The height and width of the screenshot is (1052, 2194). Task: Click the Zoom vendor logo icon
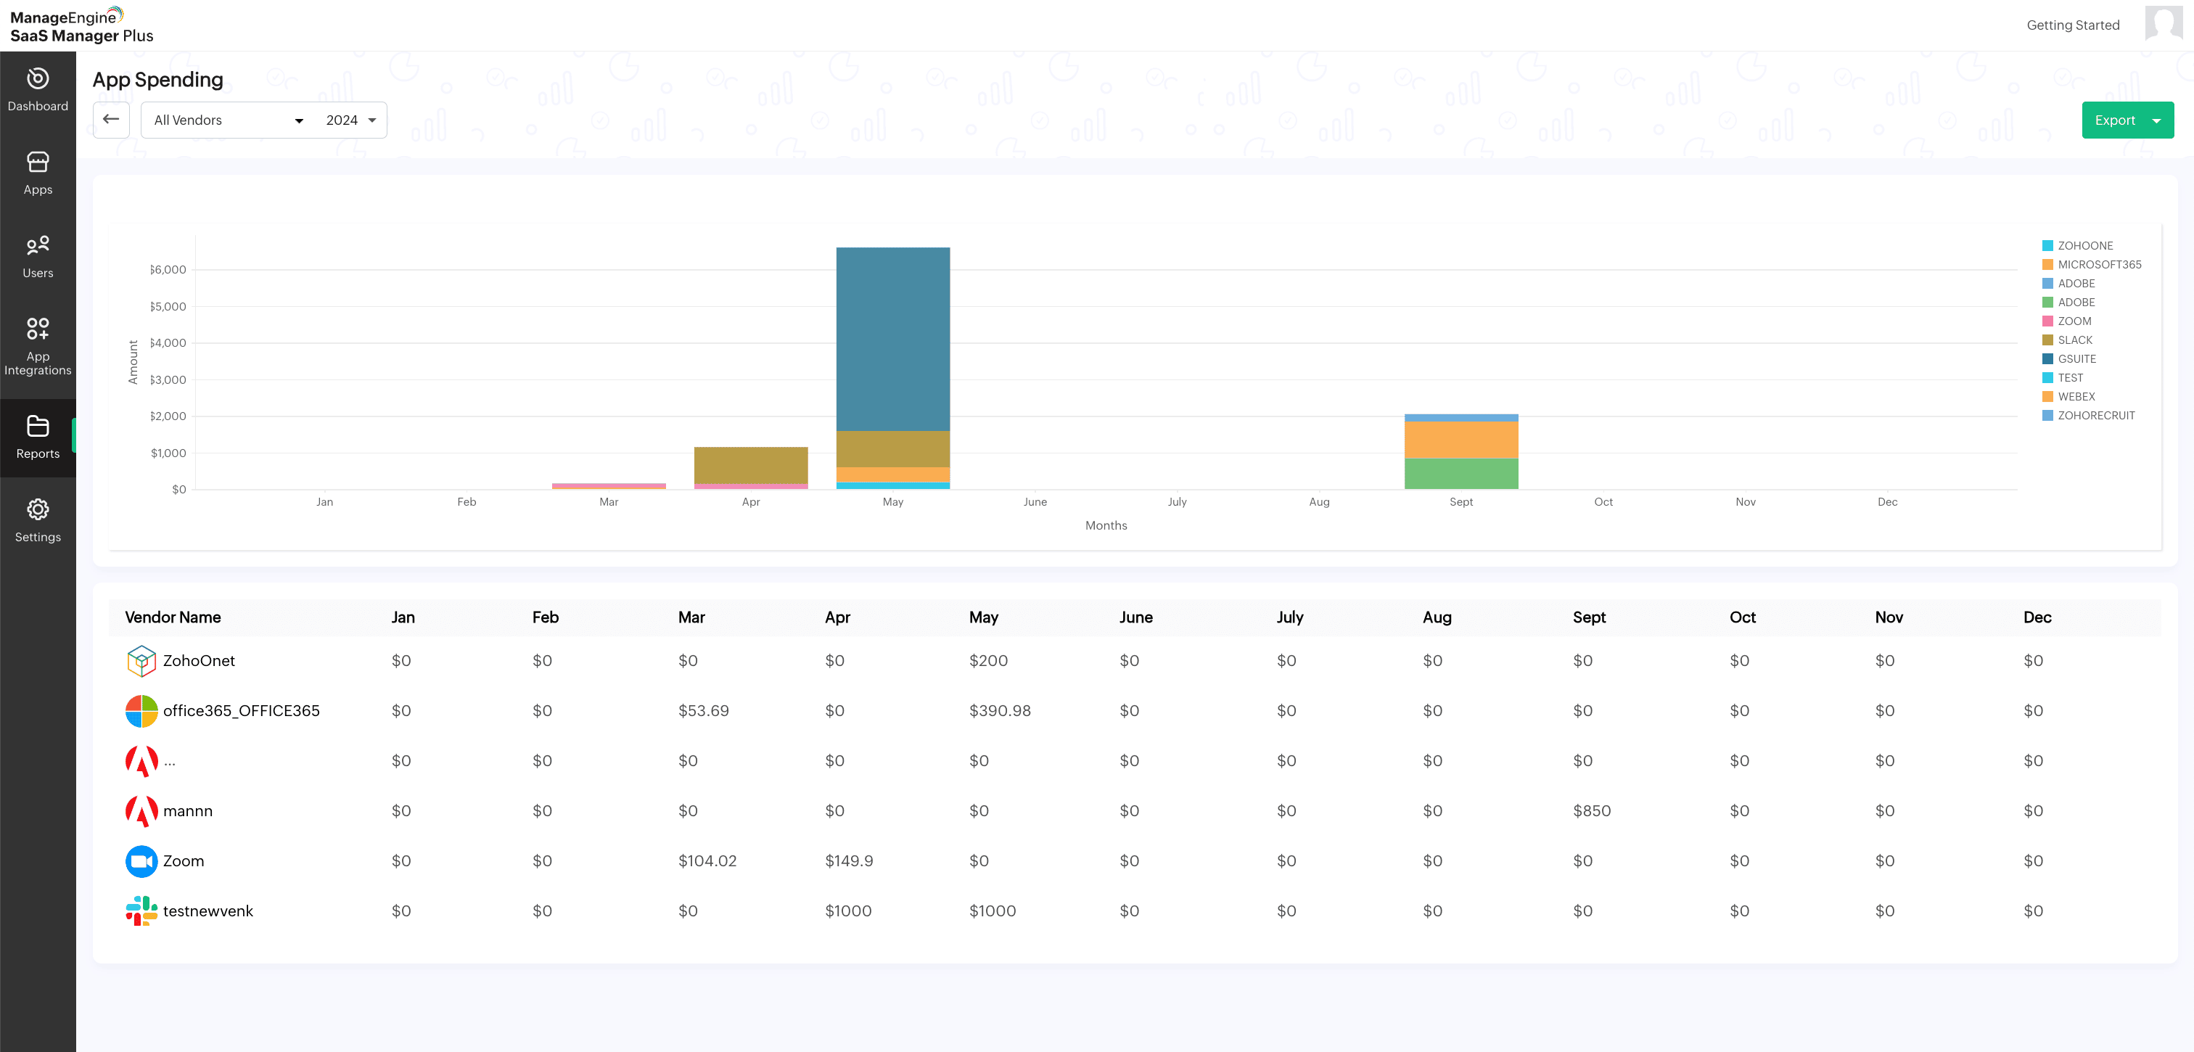tap(141, 860)
